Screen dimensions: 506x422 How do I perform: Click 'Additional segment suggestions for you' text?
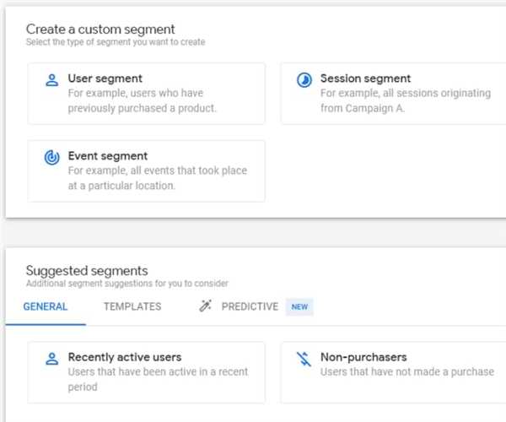[127, 284]
